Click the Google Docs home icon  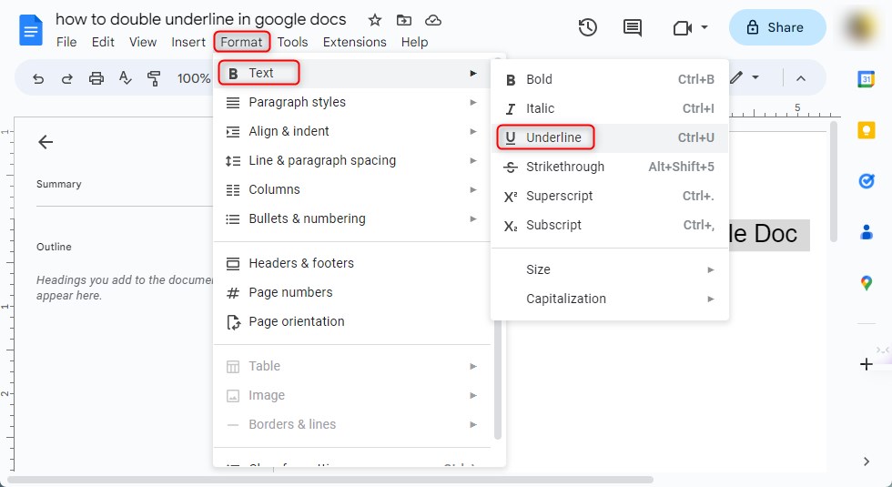point(31,30)
